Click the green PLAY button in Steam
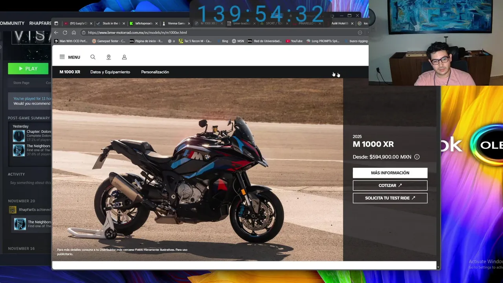The width and height of the screenshot is (503, 283). (x=28, y=69)
